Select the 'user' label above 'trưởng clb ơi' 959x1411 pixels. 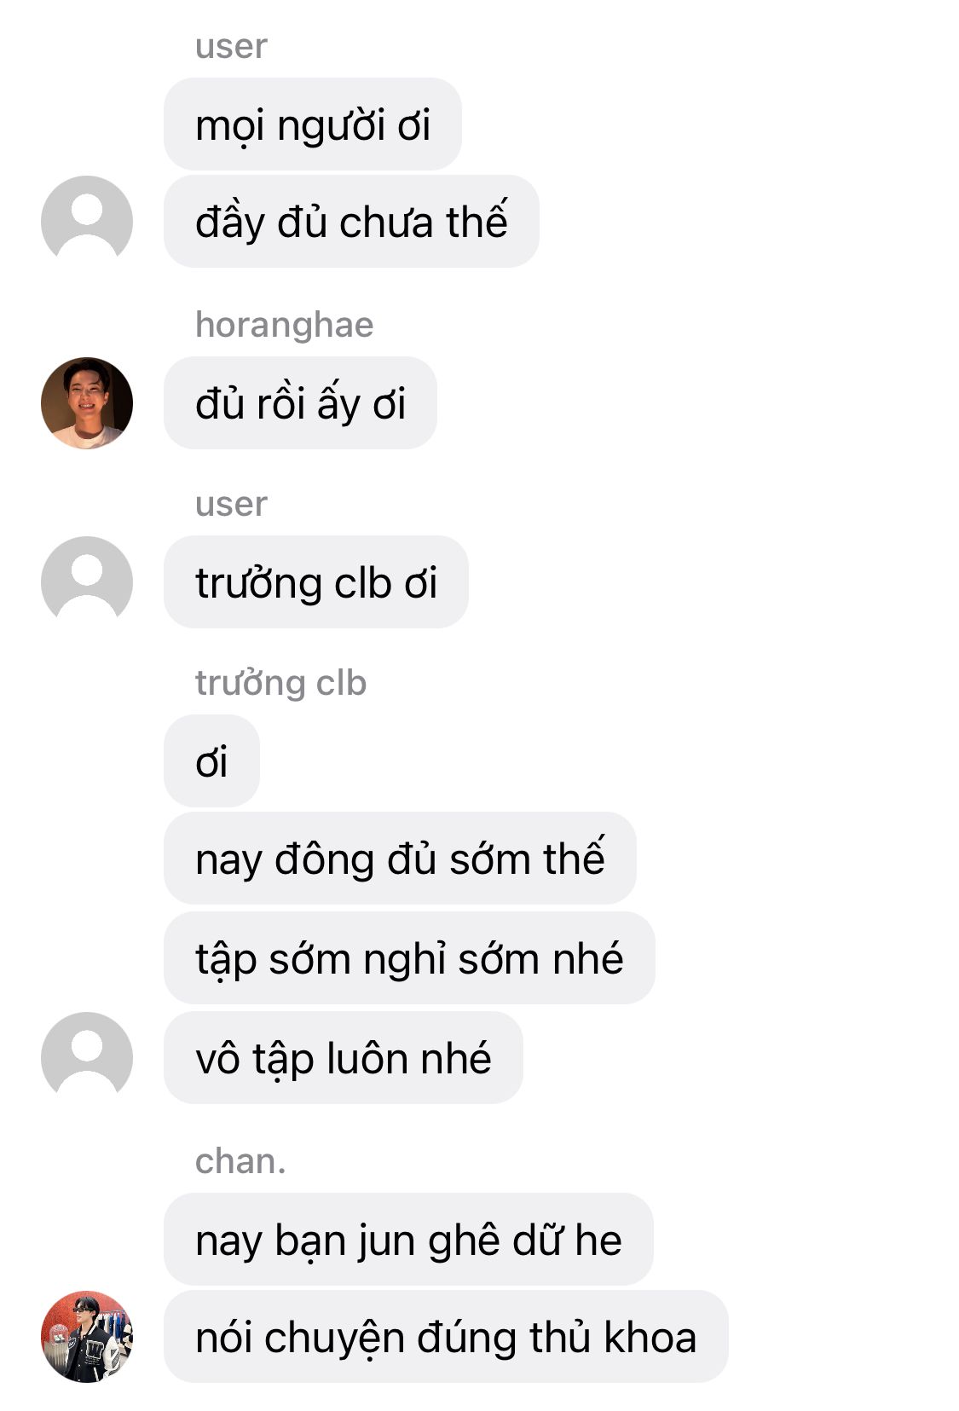pyautogui.click(x=231, y=504)
